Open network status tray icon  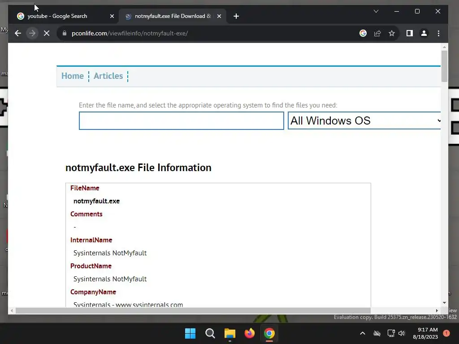click(x=391, y=333)
